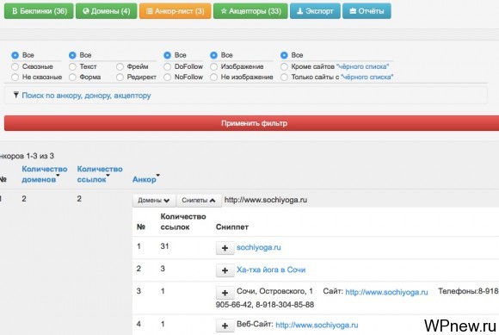Click the briefcase icon on Отчёты
This screenshot has height=335, width=499.
click(x=353, y=11)
